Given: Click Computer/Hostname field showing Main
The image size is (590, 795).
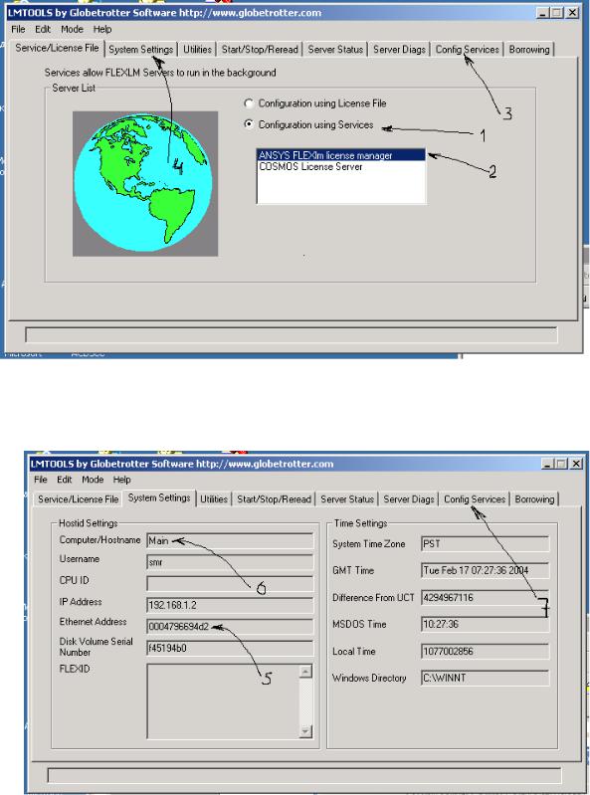Looking at the screenshot, I should point(230,540).
